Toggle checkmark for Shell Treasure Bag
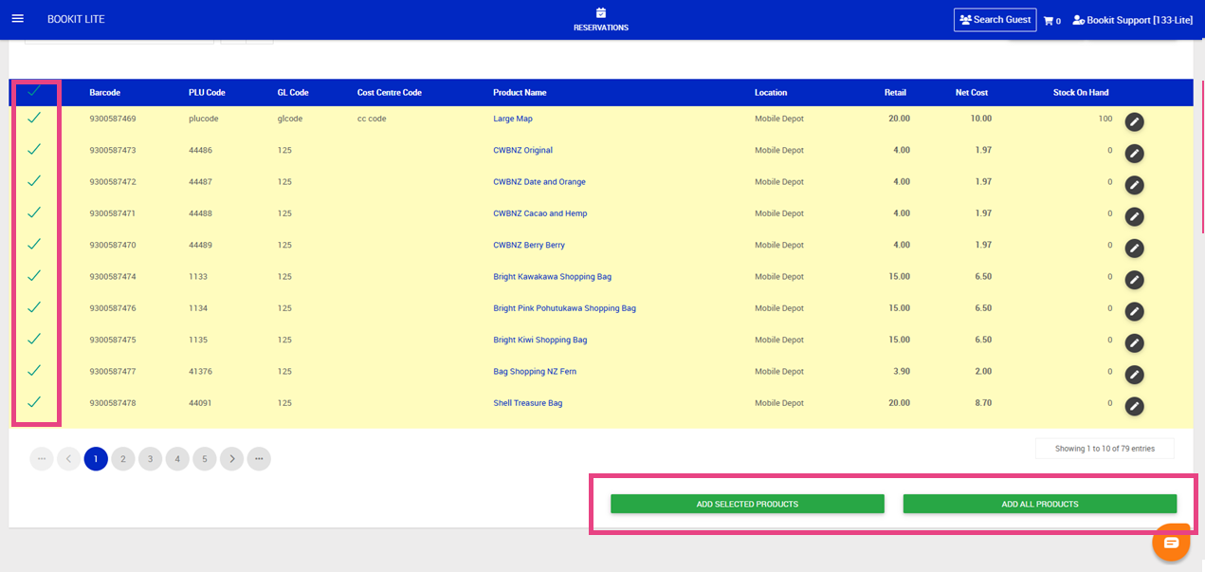1205x572 pixels. (x=34, y=402)
